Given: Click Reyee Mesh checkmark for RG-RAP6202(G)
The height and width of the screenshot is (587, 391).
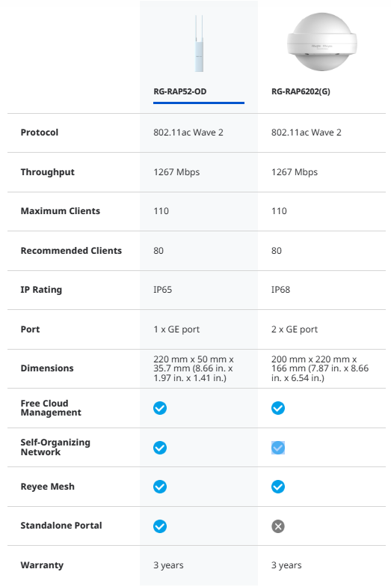Looking at the screenshot, I should pyautogui.click(x=278, y=487).
